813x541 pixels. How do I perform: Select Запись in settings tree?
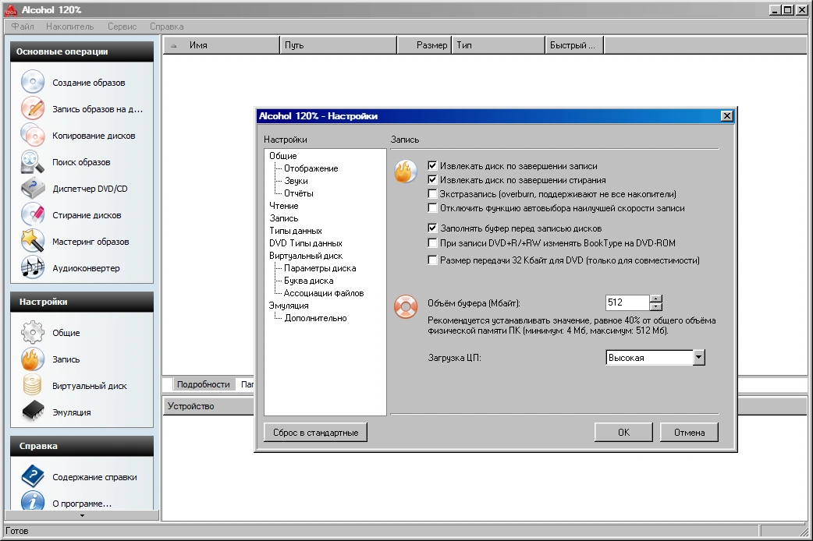coord(284,218)
